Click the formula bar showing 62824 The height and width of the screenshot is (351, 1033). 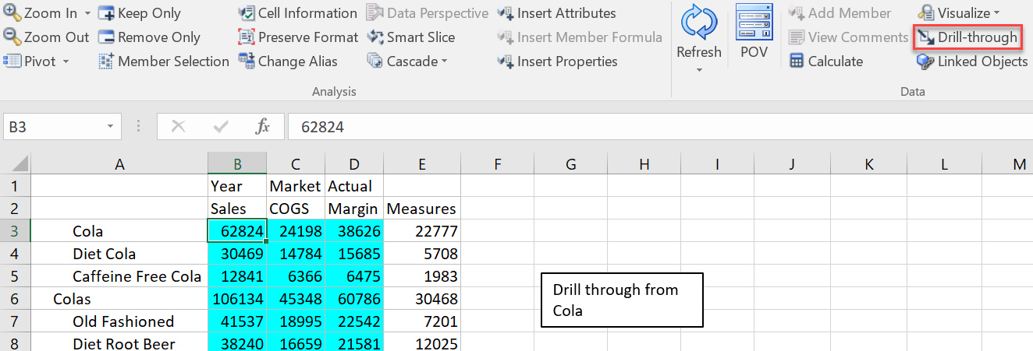click(x=659, y=127)
